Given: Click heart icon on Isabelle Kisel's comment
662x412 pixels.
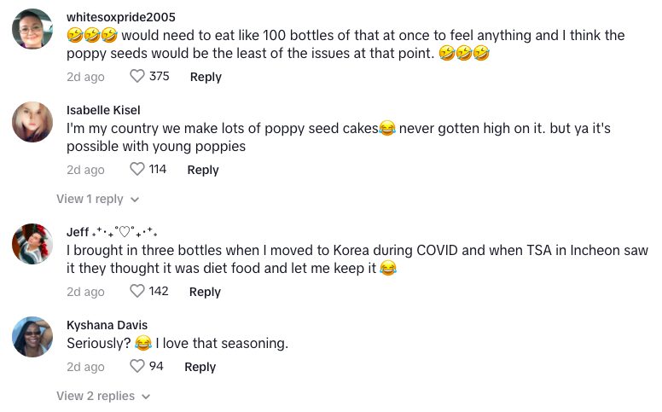Looking at the screenshot, I should (137, 170).
